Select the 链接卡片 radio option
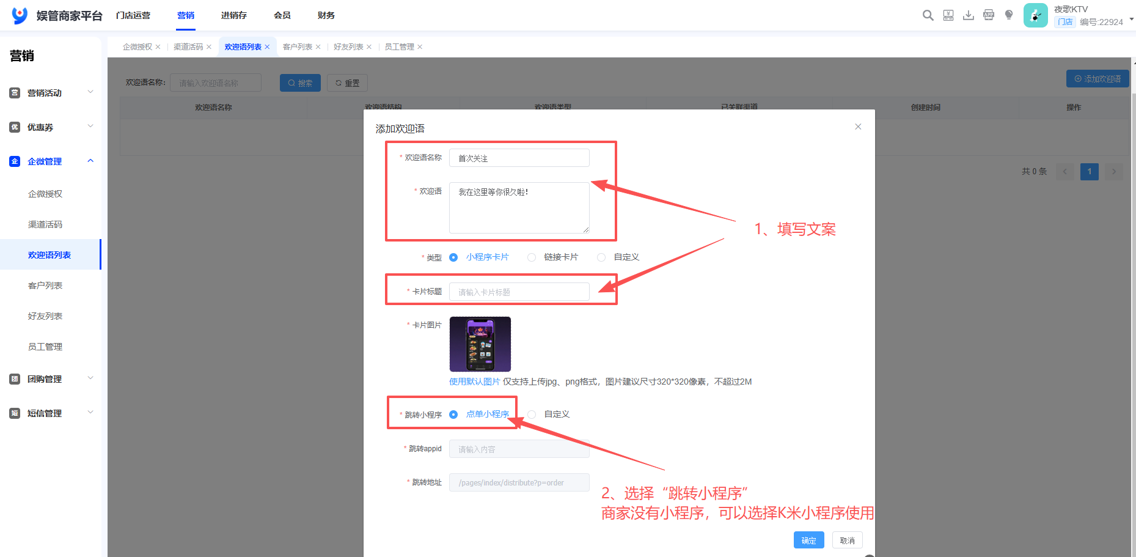This screenshot has width=1136, height=557. tap(531, 257)
